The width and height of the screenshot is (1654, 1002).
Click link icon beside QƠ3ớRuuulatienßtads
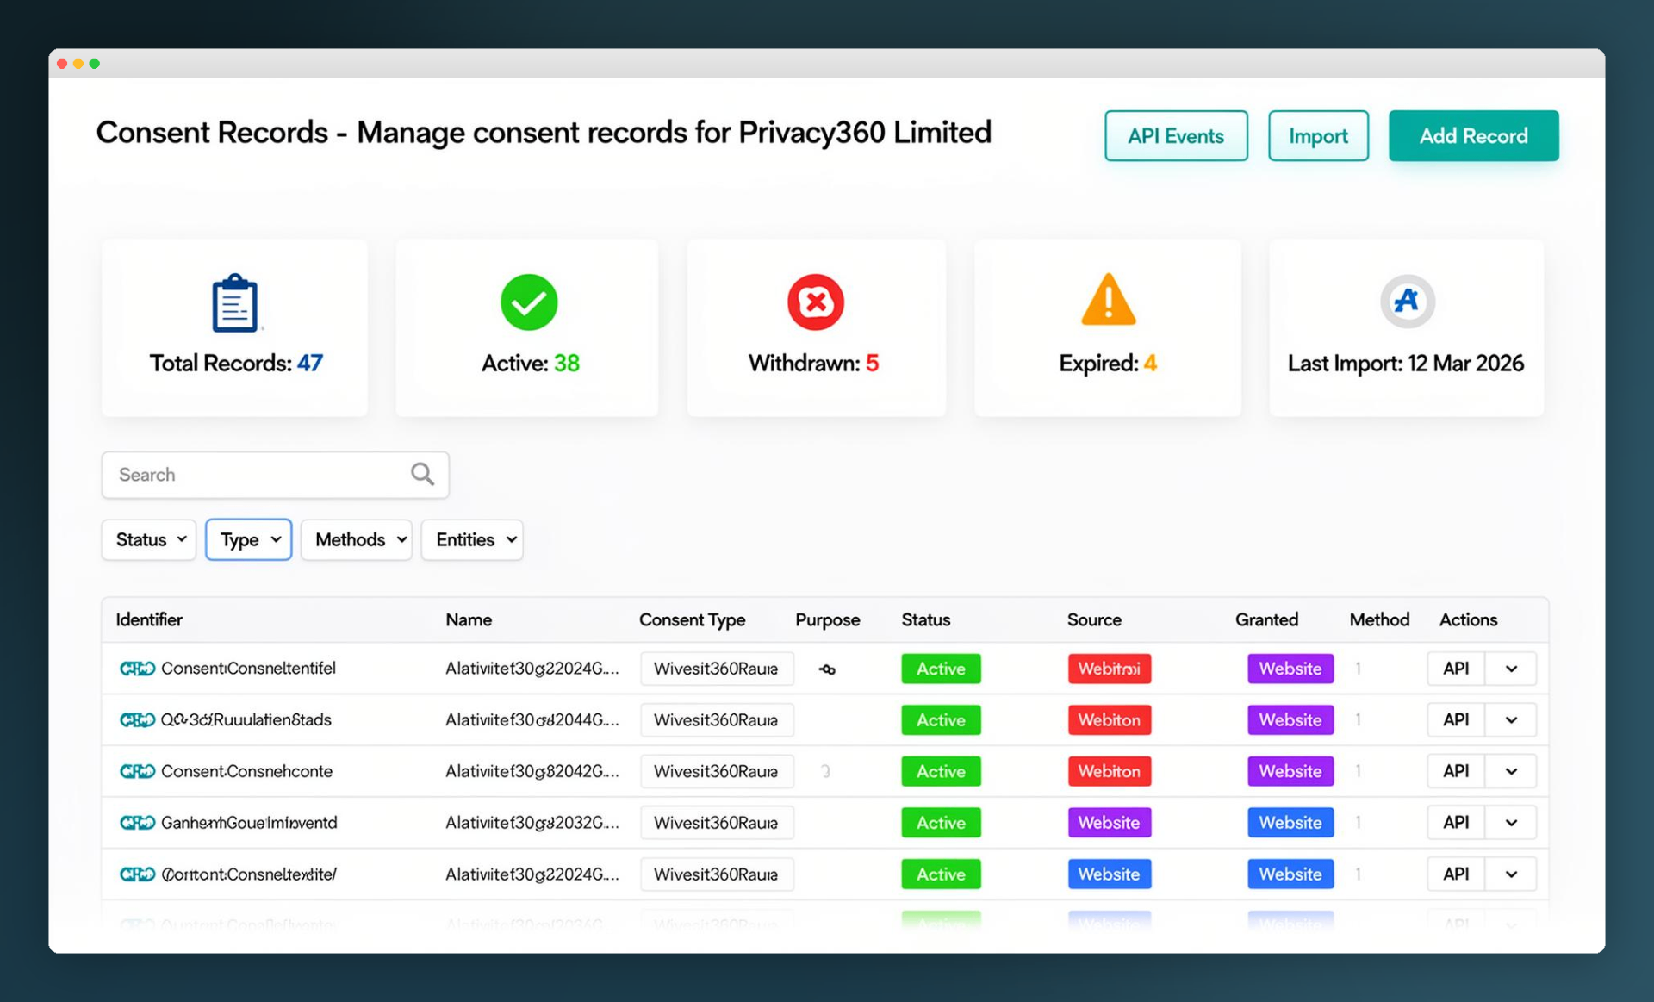[137, 719]
